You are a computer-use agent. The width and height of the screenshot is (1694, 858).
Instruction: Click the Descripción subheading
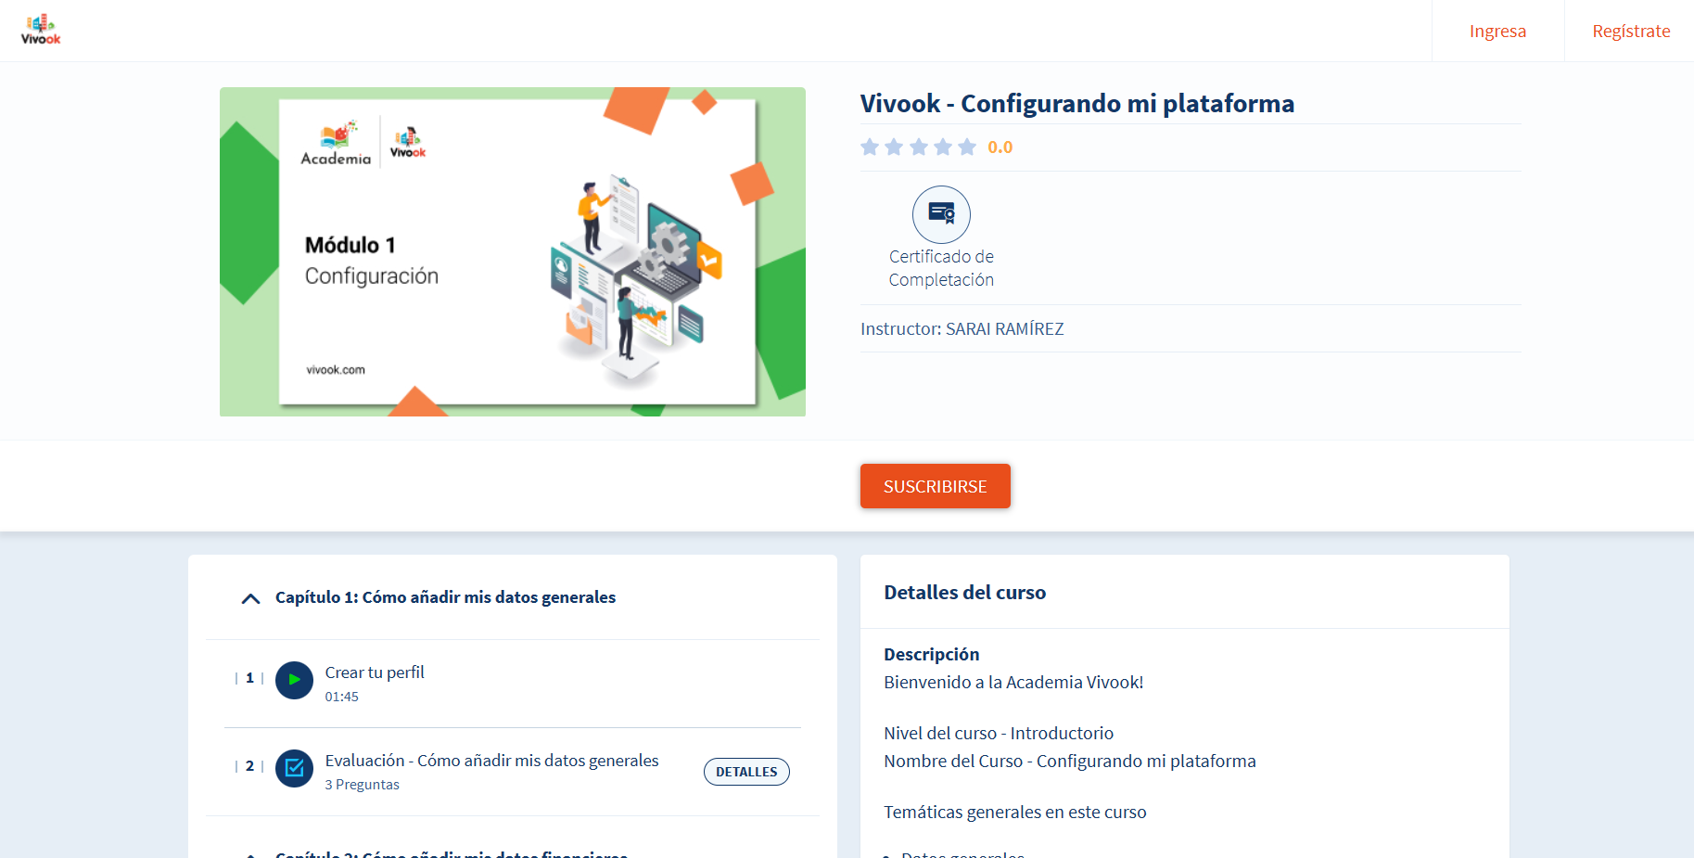tap(932, 654)
